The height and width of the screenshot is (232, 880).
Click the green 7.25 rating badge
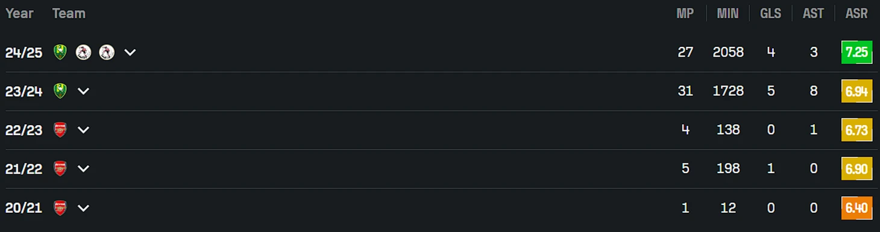click(856, 52)
